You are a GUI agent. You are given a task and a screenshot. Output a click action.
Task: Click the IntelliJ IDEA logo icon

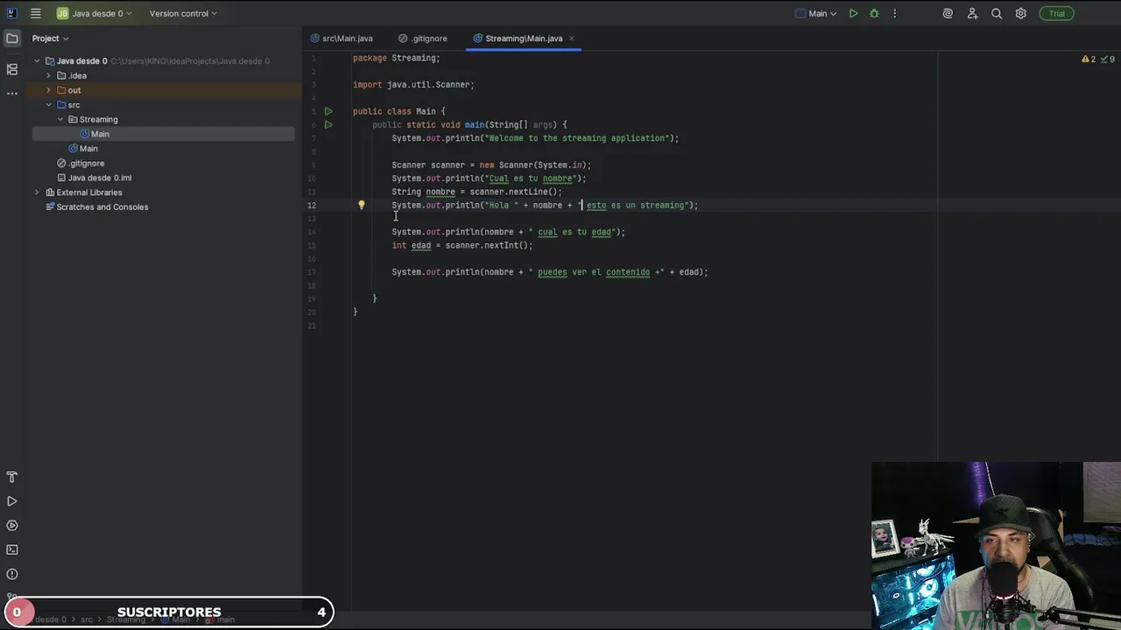tap(12, 13)
